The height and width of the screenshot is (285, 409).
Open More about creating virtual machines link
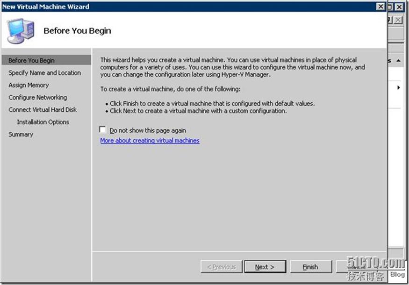tap(150, 141)
